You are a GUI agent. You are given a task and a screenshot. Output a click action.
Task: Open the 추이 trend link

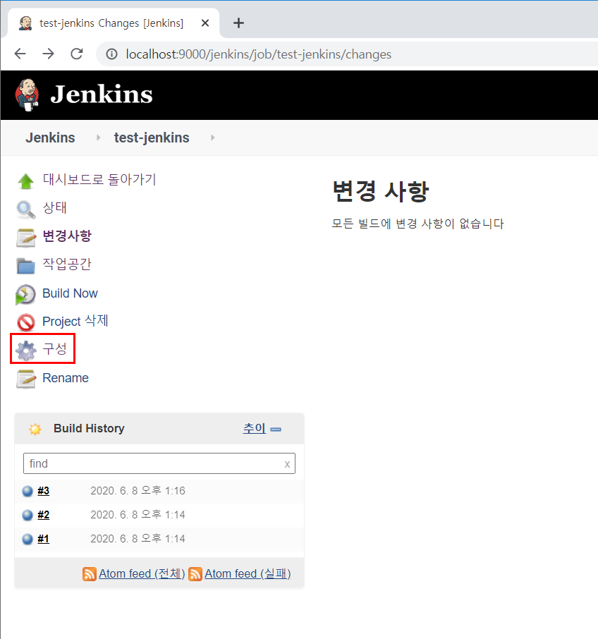point(255,428)
